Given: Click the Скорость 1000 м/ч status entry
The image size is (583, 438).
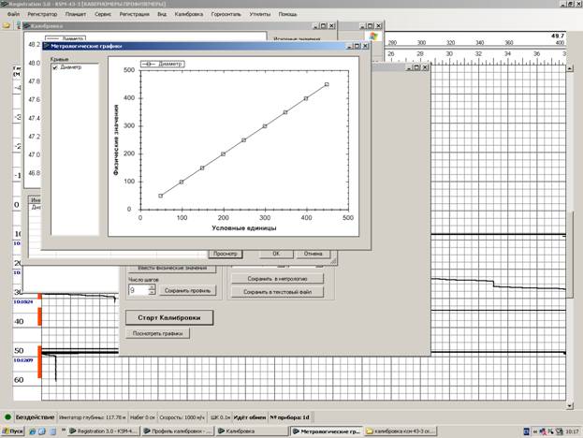Looking at the screenshot, I should [x=182, y=417].
